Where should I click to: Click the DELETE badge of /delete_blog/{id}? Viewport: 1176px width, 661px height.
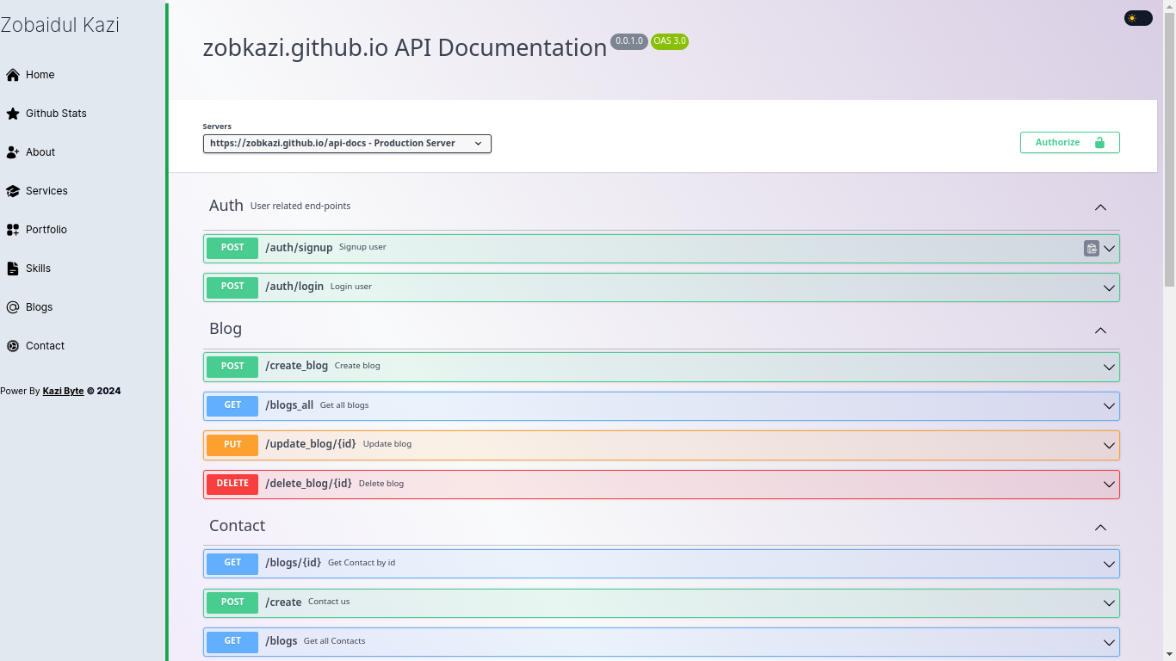coord(232,484)
